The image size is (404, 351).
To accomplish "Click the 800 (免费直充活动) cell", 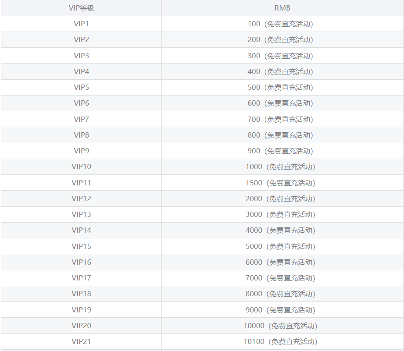I will coord(280,135).
